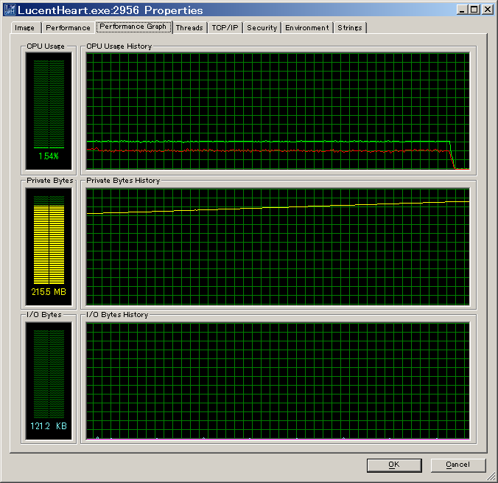Image resolution: width=498 pixels, height=483 pixels.
Task: Click the Cancel button
Action: click(x=457, y=465)
